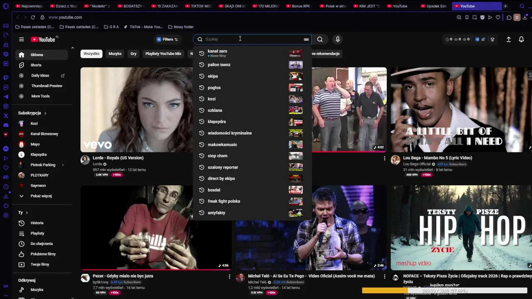532x299 pixels.
Task: Open the GRA bookmarks folder
Action: (x=111, y=27)
